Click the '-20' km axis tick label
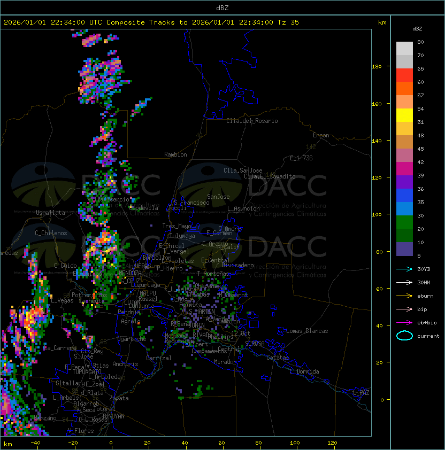The height and width of the screenshot is (450, 445). tap(73, 443)
